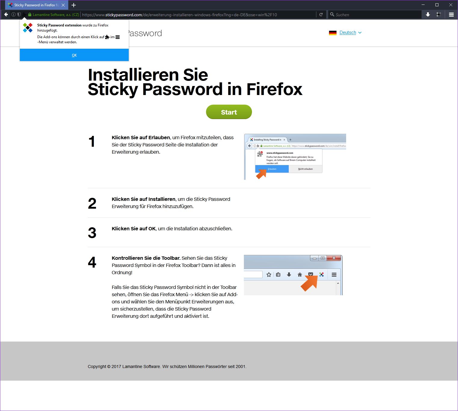Confirm add-on notification with OK
The width and height of the screenshot is (458, 411).
click(x=74, y=55)
